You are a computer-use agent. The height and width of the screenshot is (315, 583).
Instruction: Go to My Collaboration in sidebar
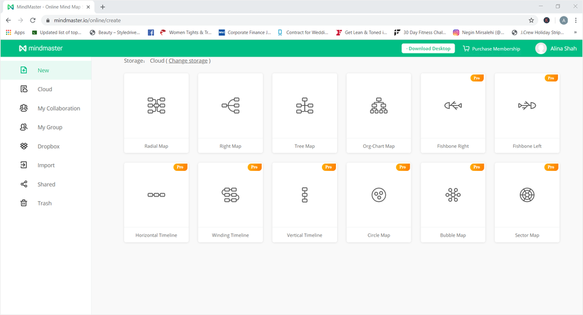click(x=58, y=108)
